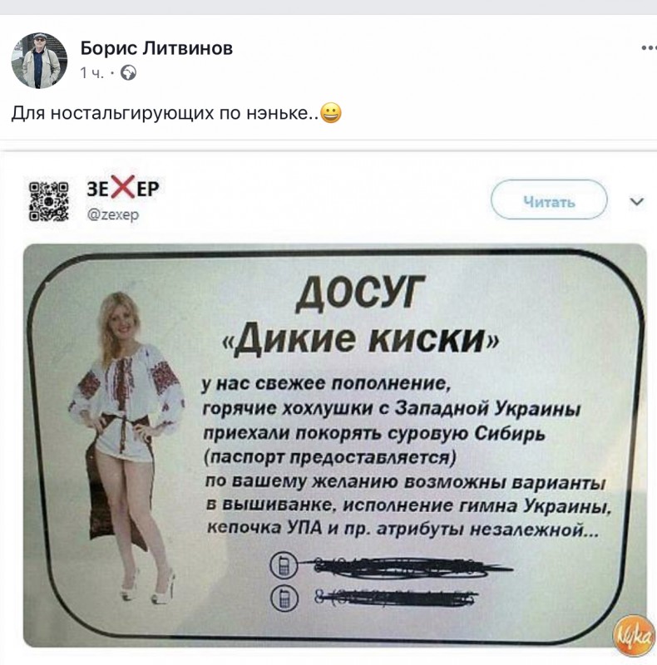Click the grinning emoji in the post
This screenshot has height=665, width=657.
(x=331, y=113)
